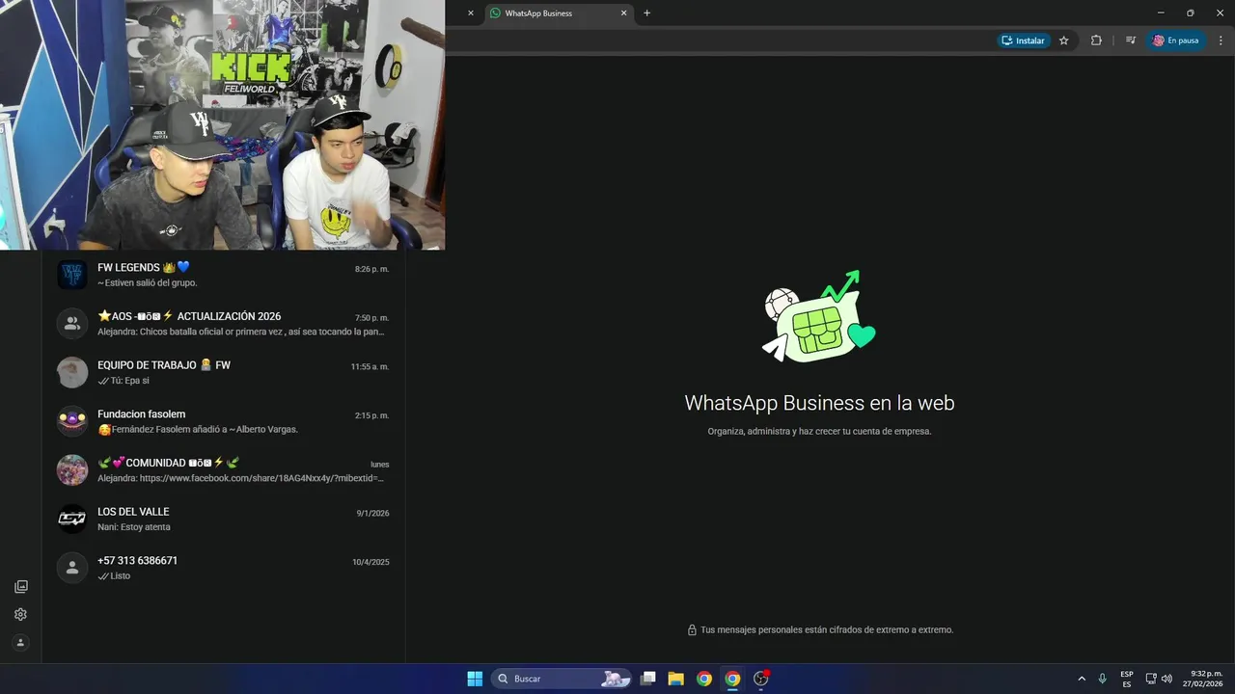
Task: Click the +57 313 6386671 contact avatar
Action: click(x=72, y=568)
